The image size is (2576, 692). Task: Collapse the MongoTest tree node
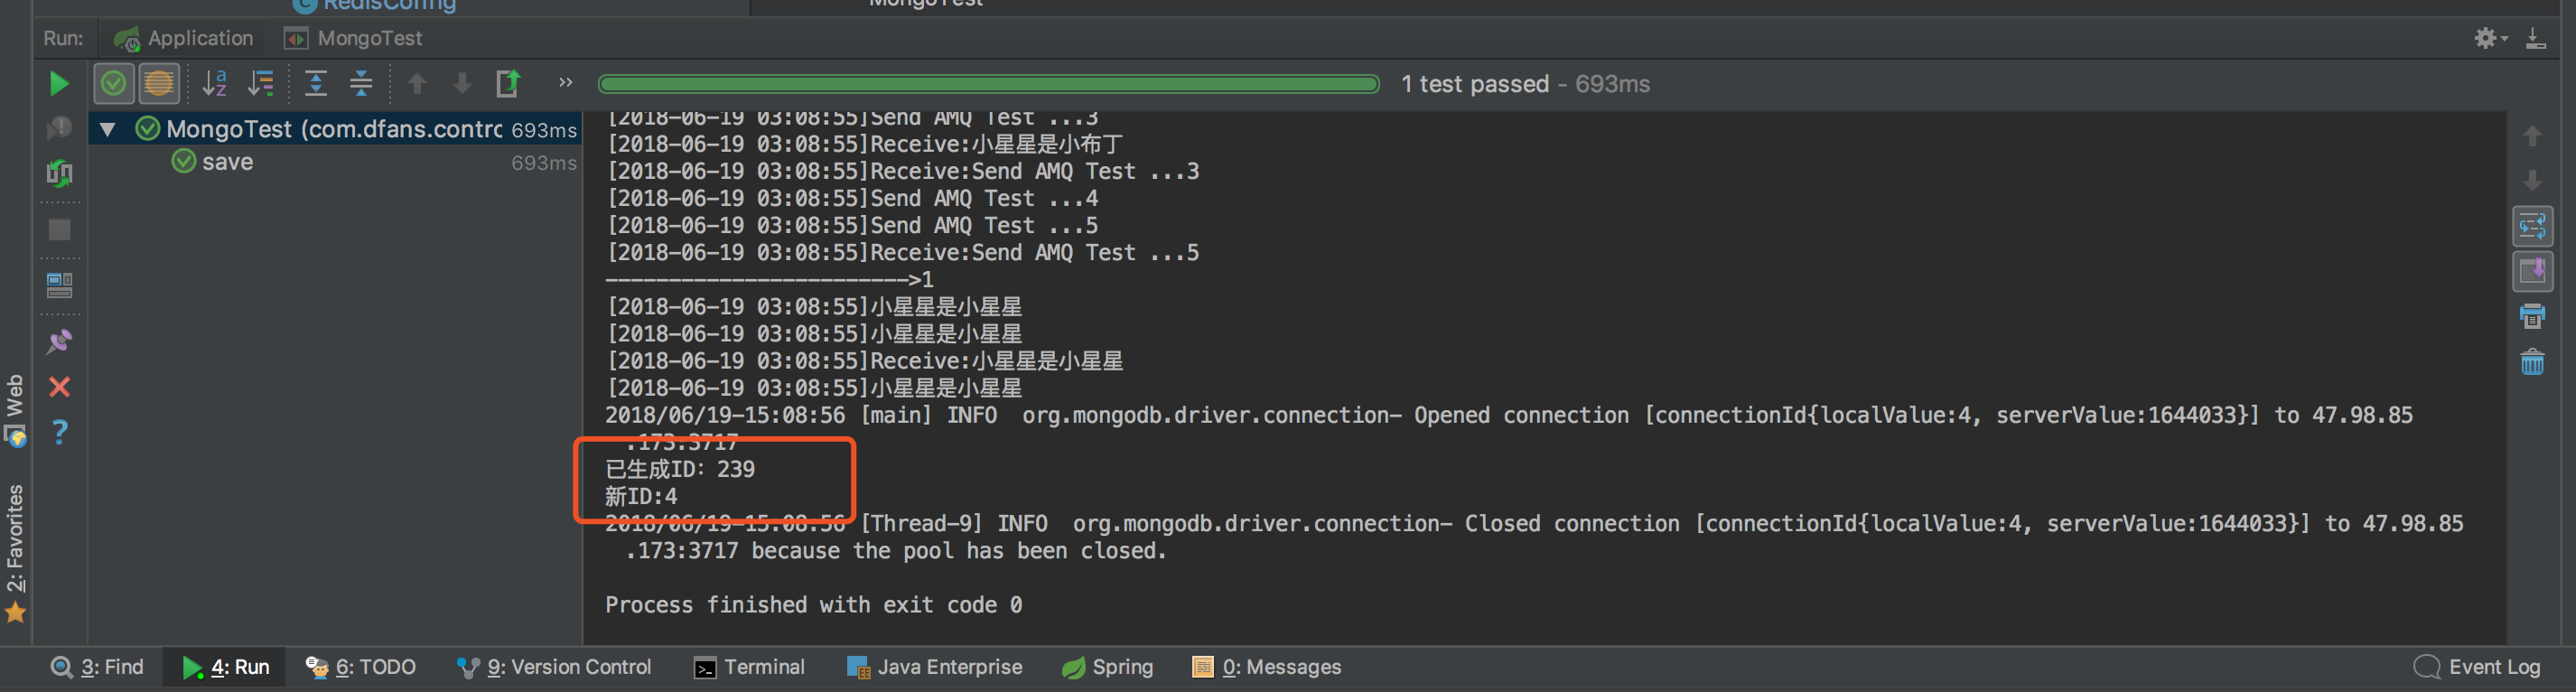[x=107, y=129]
